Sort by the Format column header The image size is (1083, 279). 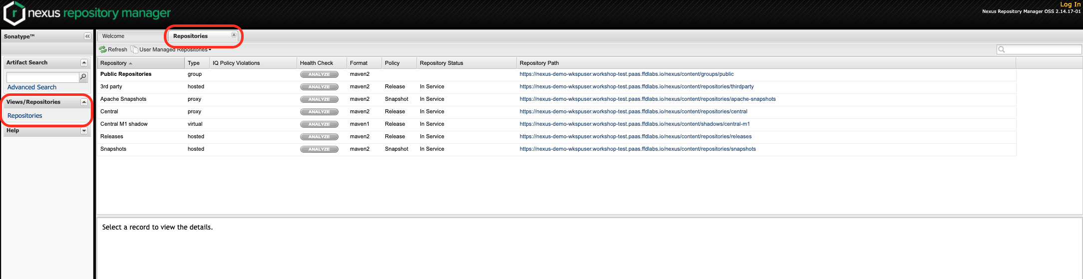click(364, 63)
